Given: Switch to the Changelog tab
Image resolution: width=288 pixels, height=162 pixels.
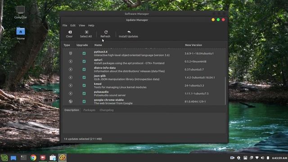Looking at the screenshot, I should tap(107, 110).
